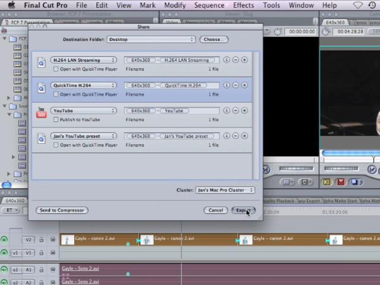The height and width of the screenshot is (285, 380).
Task: Open the QuickTime H.264 preset dropdown
Action: (x=84, y=85)
